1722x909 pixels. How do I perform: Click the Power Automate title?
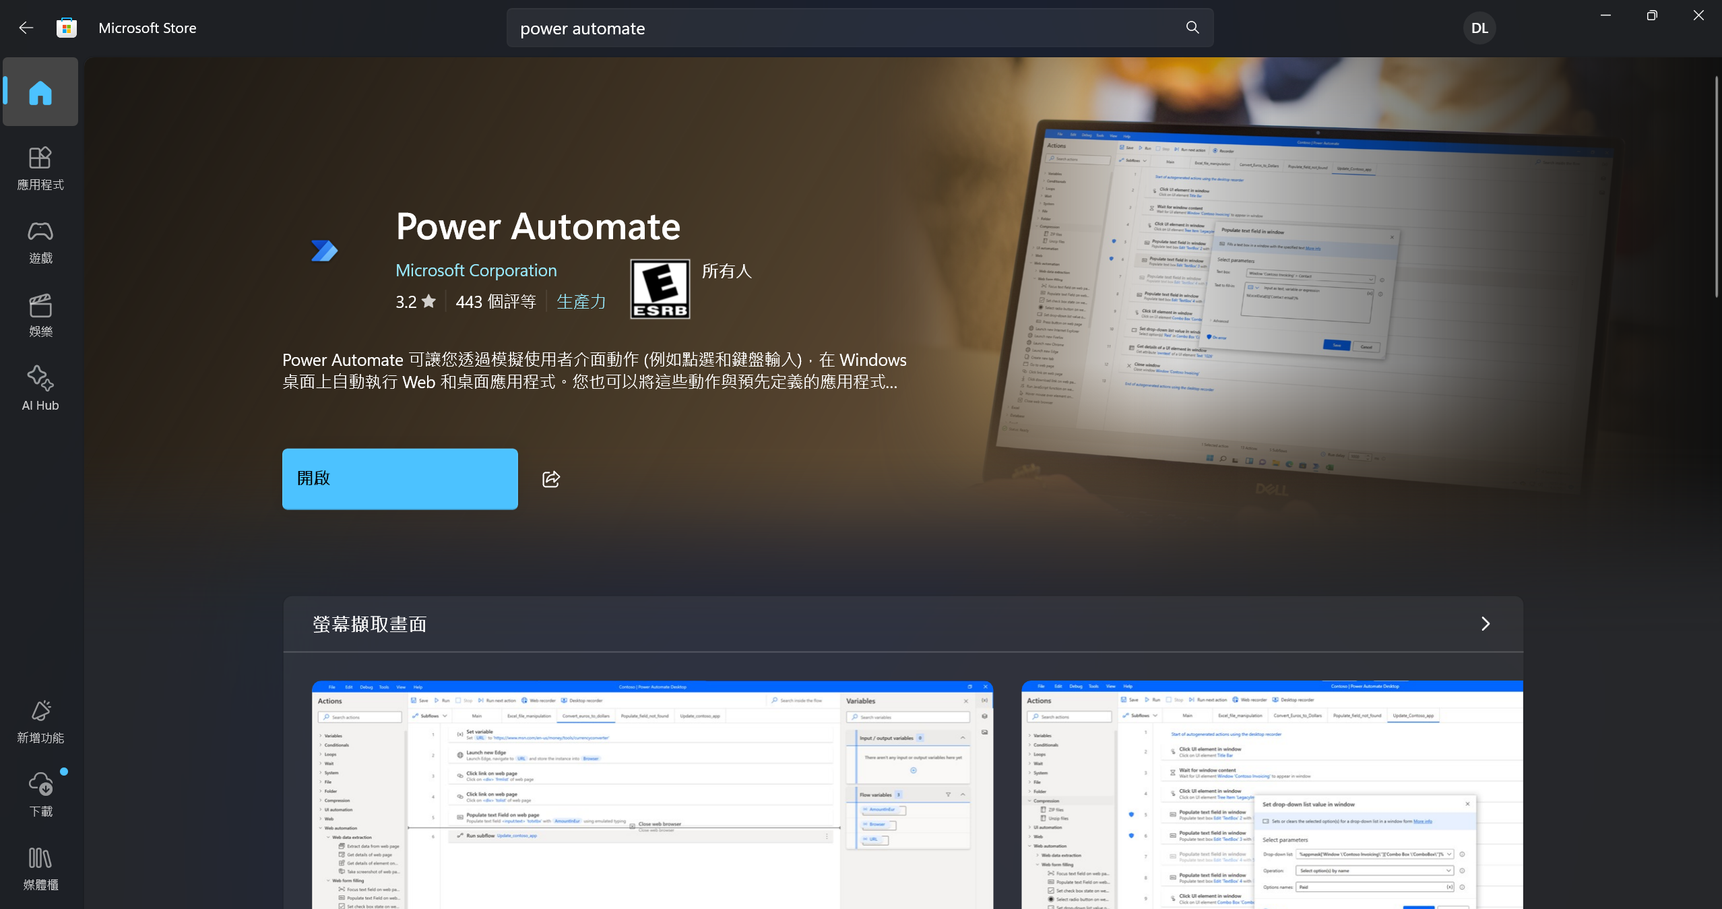(x=538, y=226)
